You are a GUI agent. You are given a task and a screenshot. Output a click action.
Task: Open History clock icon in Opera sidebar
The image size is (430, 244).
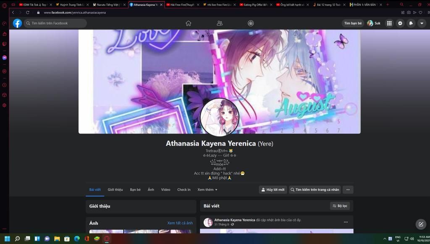coord(4,85)
